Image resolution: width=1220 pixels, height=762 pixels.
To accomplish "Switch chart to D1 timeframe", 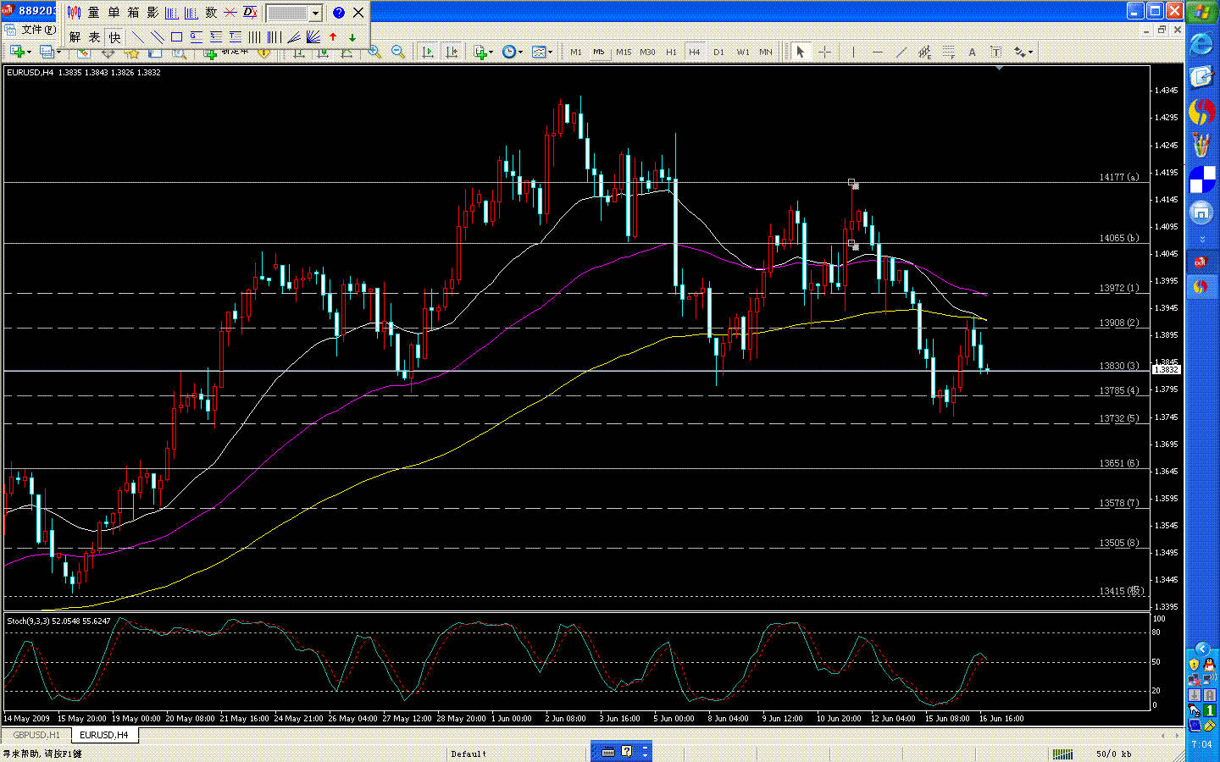I will pos(718,52).
